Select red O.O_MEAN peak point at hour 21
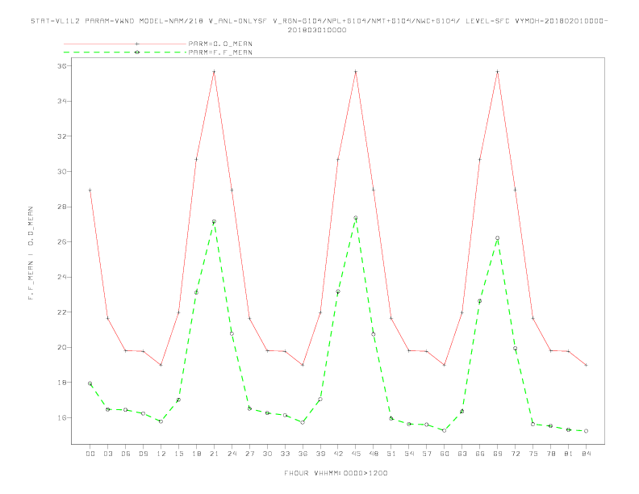The width and height of the screenshot is (639, 494). click(214, 72)
